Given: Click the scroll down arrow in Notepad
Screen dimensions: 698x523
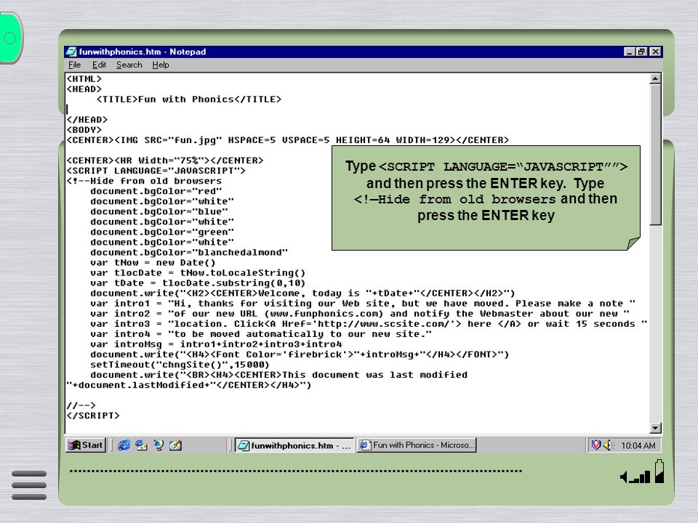Looking at the screenshot, I should click(x=655, y=428).
